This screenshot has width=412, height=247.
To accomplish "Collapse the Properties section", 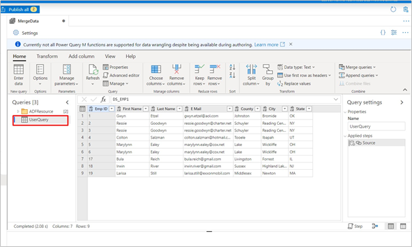I will [345, 112].
